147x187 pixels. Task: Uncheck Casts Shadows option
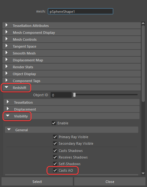(x=55, y=150)
